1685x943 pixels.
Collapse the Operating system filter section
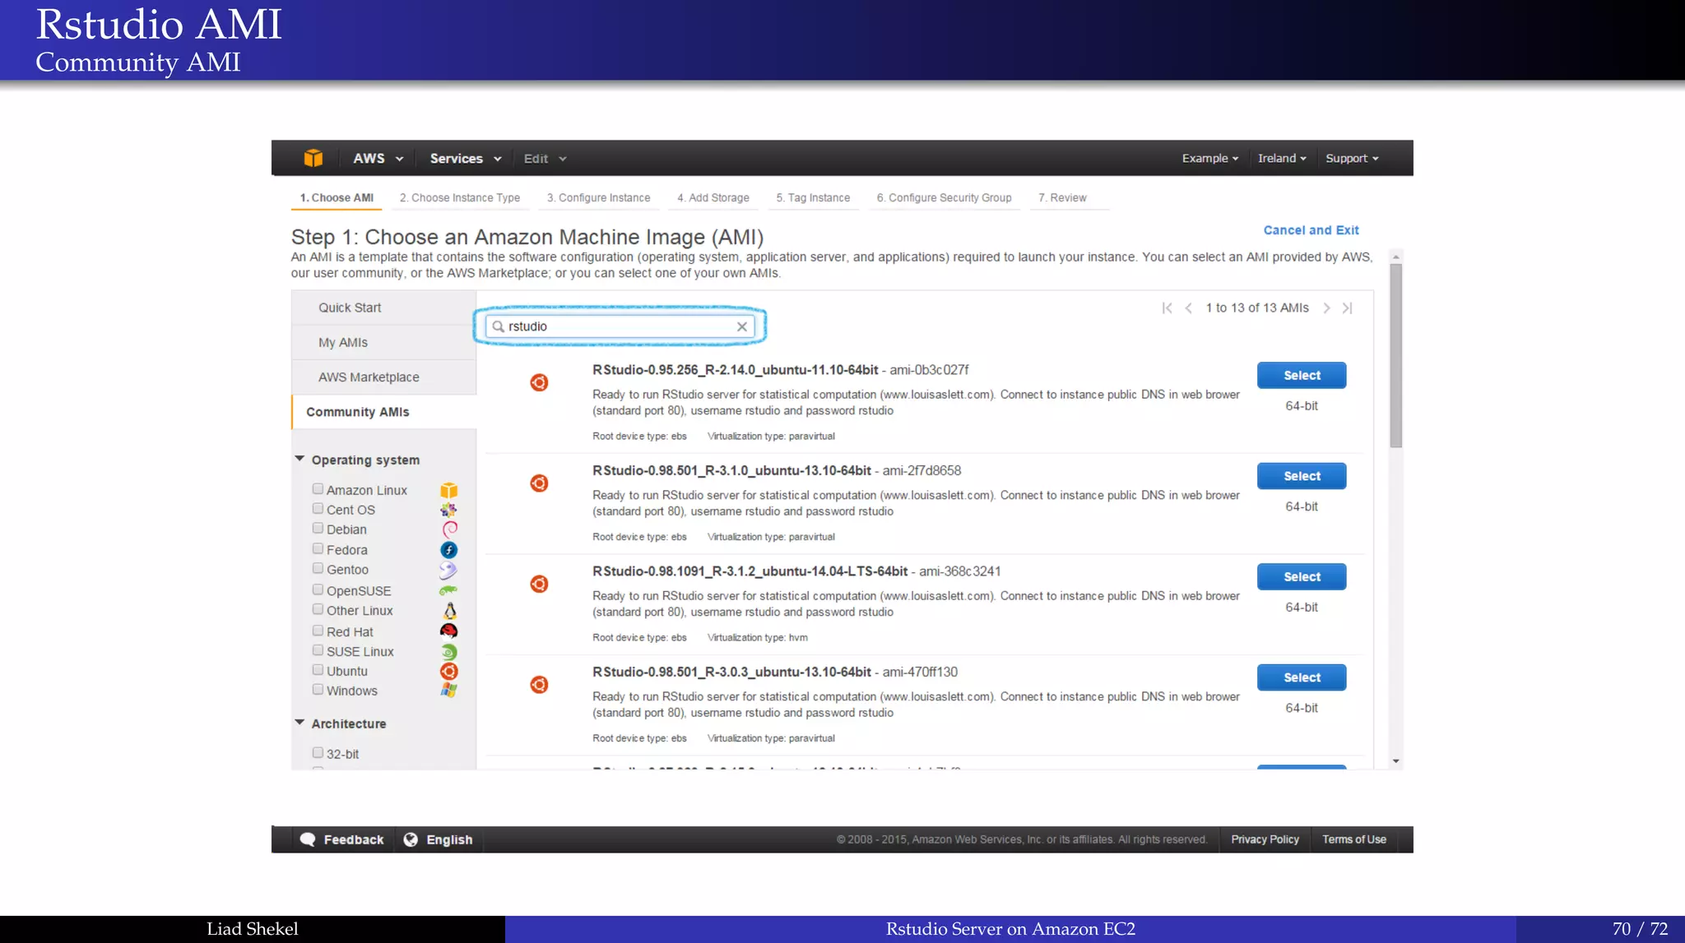[x=299, y=459]
